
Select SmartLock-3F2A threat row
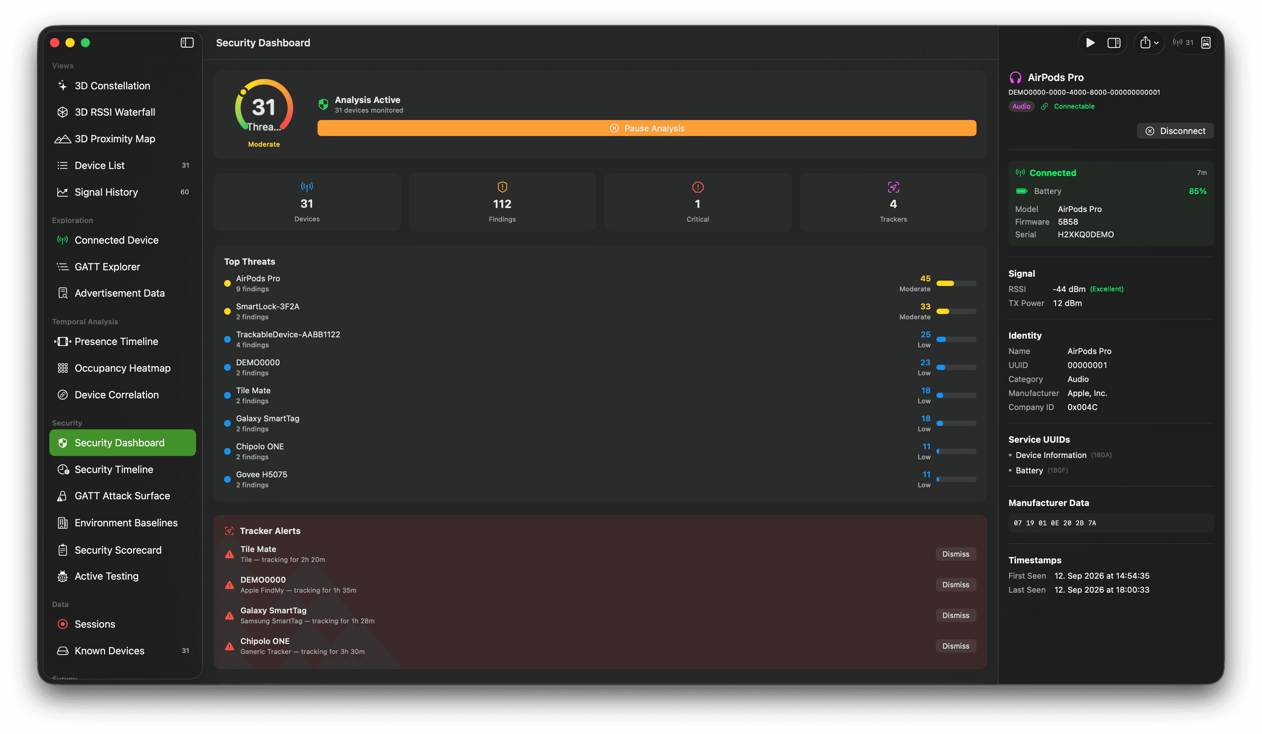click(x=600, y=311)
